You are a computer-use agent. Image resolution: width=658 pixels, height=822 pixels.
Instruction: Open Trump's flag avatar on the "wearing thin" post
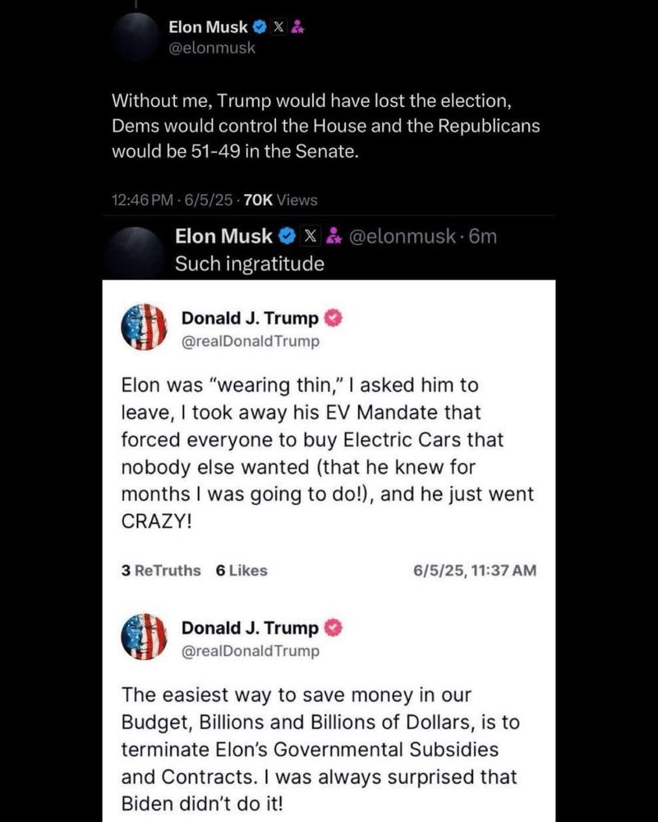(144, 327)
